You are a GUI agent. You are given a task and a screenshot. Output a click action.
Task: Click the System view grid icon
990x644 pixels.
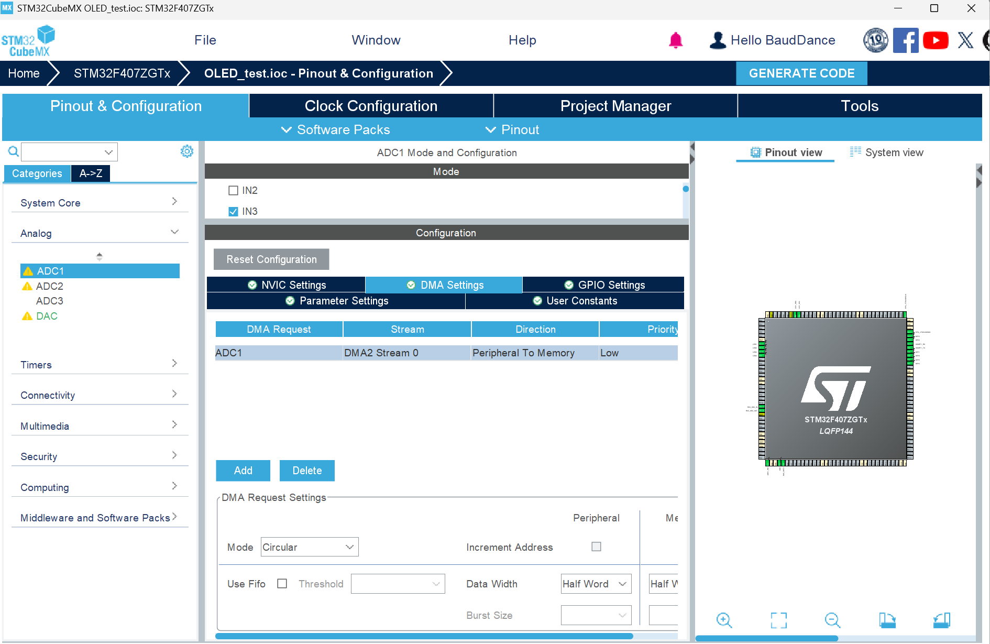(855, 152)
